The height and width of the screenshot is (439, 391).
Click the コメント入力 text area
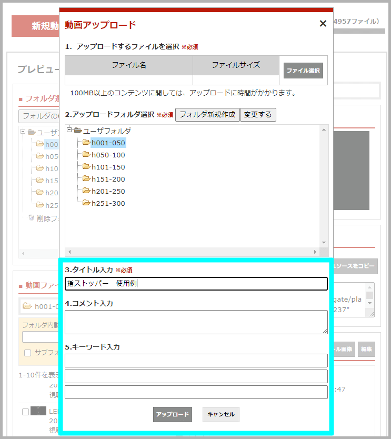coord(196,322)
